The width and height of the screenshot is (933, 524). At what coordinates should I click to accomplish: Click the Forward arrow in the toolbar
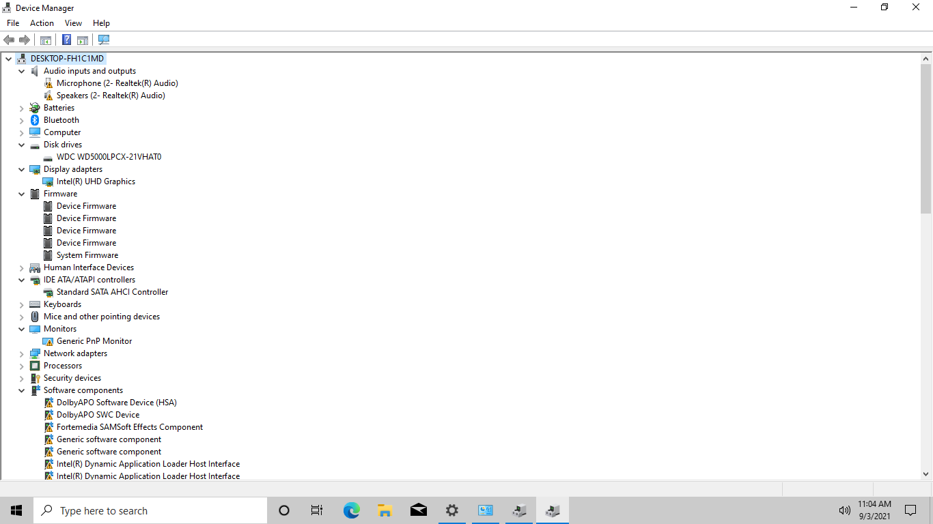(x=25, y=40)
